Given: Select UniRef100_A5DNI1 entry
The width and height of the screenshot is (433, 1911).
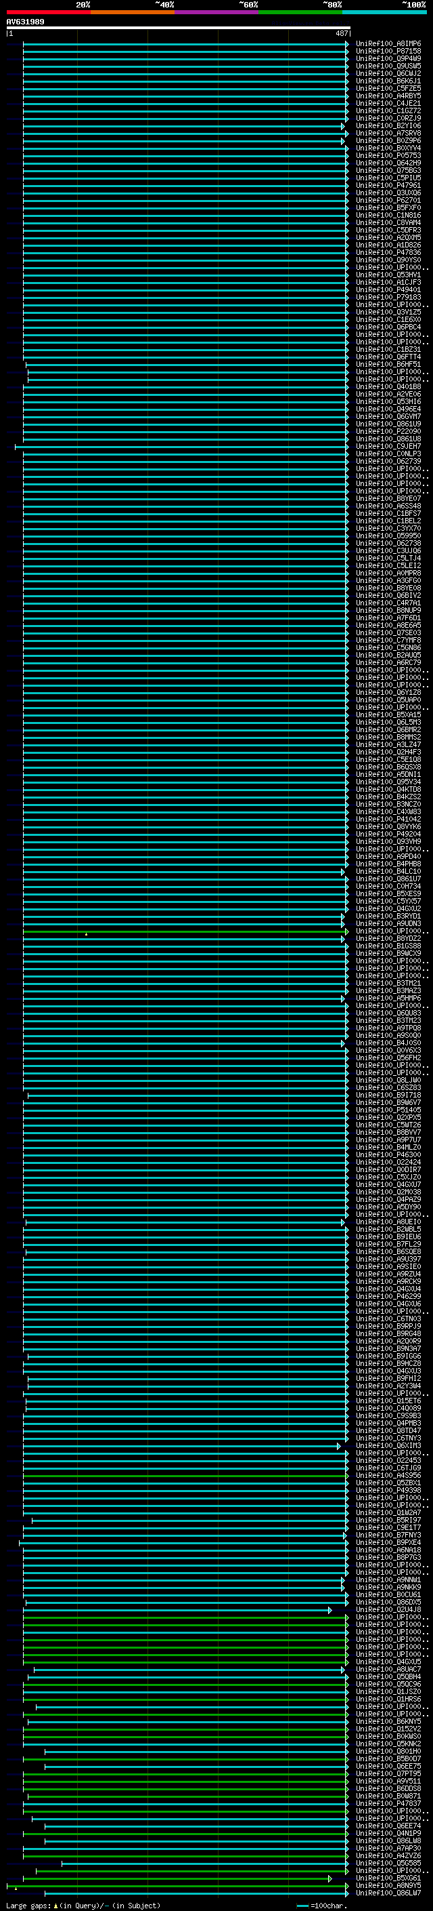Looking at the screenshot, I should pyautogui.click(x=388, y=774).
